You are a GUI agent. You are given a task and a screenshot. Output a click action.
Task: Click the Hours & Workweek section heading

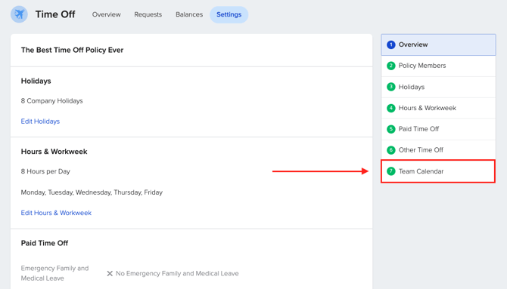coord(54,152)
